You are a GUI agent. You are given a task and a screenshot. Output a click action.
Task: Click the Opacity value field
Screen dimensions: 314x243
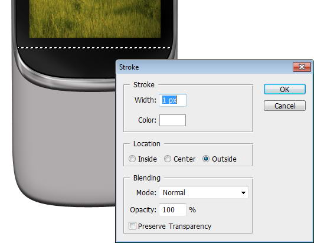[172, 210]
